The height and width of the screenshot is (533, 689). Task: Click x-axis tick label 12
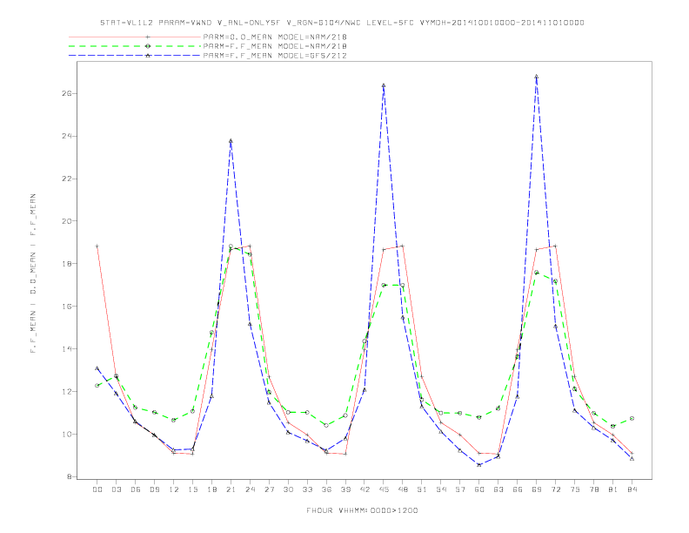tap(174, 489)
